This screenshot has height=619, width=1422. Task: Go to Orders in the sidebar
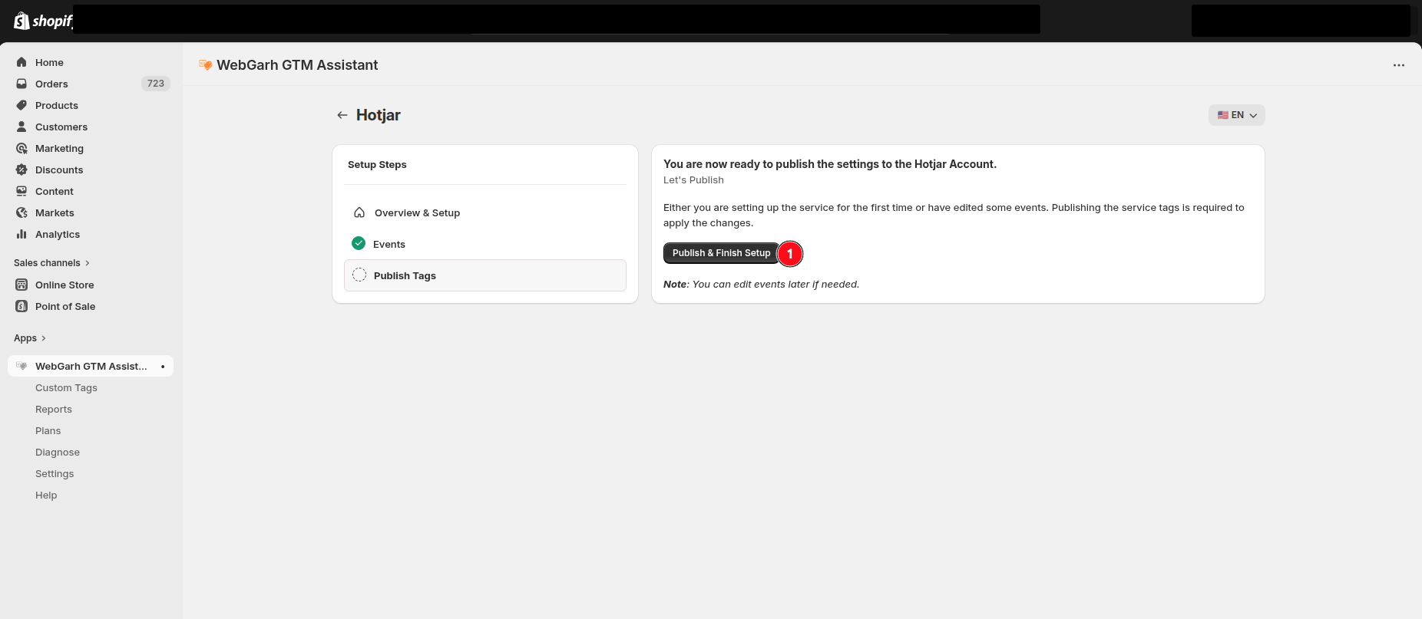pyautogui.click(x=51, y=84)
